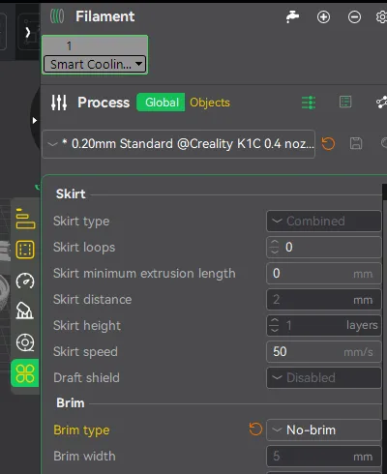Image resolution: width=387 pixels, height=474 pixels.
Task: Toggle advanced settings green list icon
Action: coord(309,103)
